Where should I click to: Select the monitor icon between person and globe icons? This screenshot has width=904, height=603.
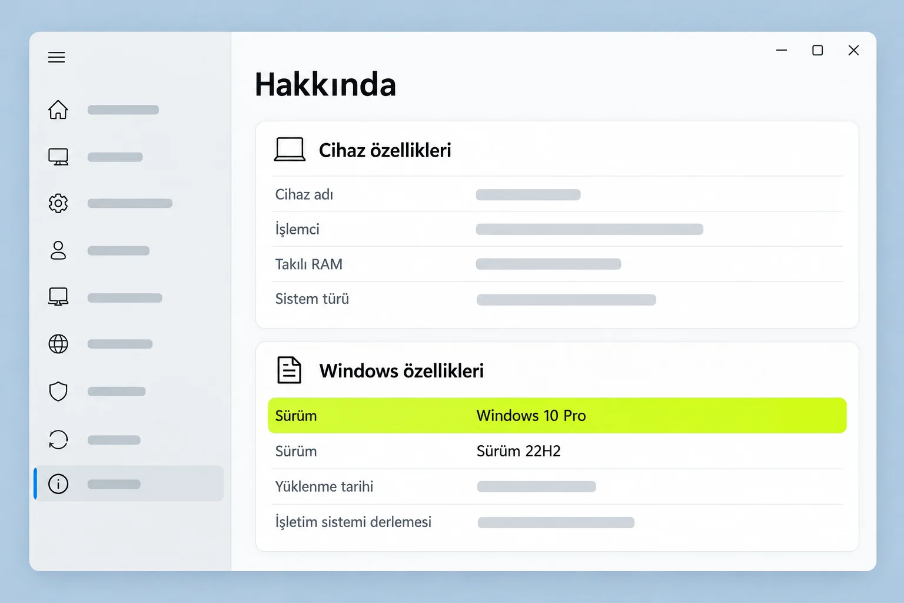coord(58,297)
